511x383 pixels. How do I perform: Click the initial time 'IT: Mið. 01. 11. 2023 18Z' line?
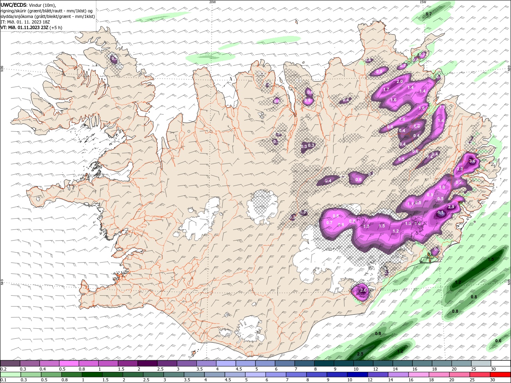point(25,22)
